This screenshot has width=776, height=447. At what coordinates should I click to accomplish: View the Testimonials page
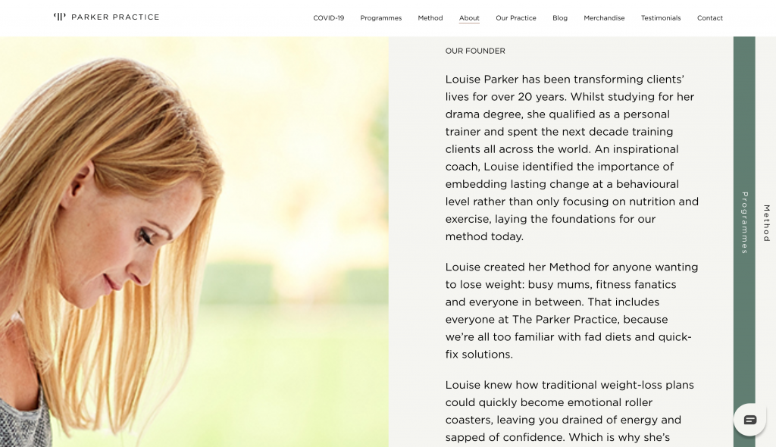tap(661, 18)
